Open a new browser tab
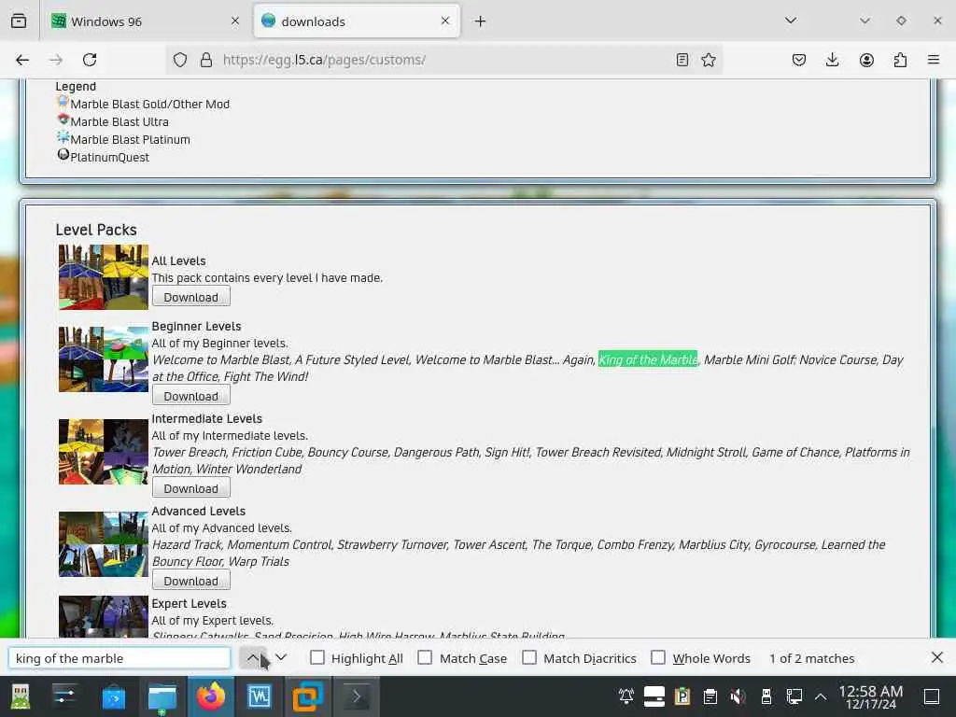Viewport: 956px width, 717px height. [x=481, y=21]
